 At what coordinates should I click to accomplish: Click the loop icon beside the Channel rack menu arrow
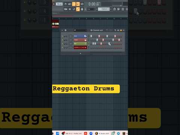[x=66, y=30]
